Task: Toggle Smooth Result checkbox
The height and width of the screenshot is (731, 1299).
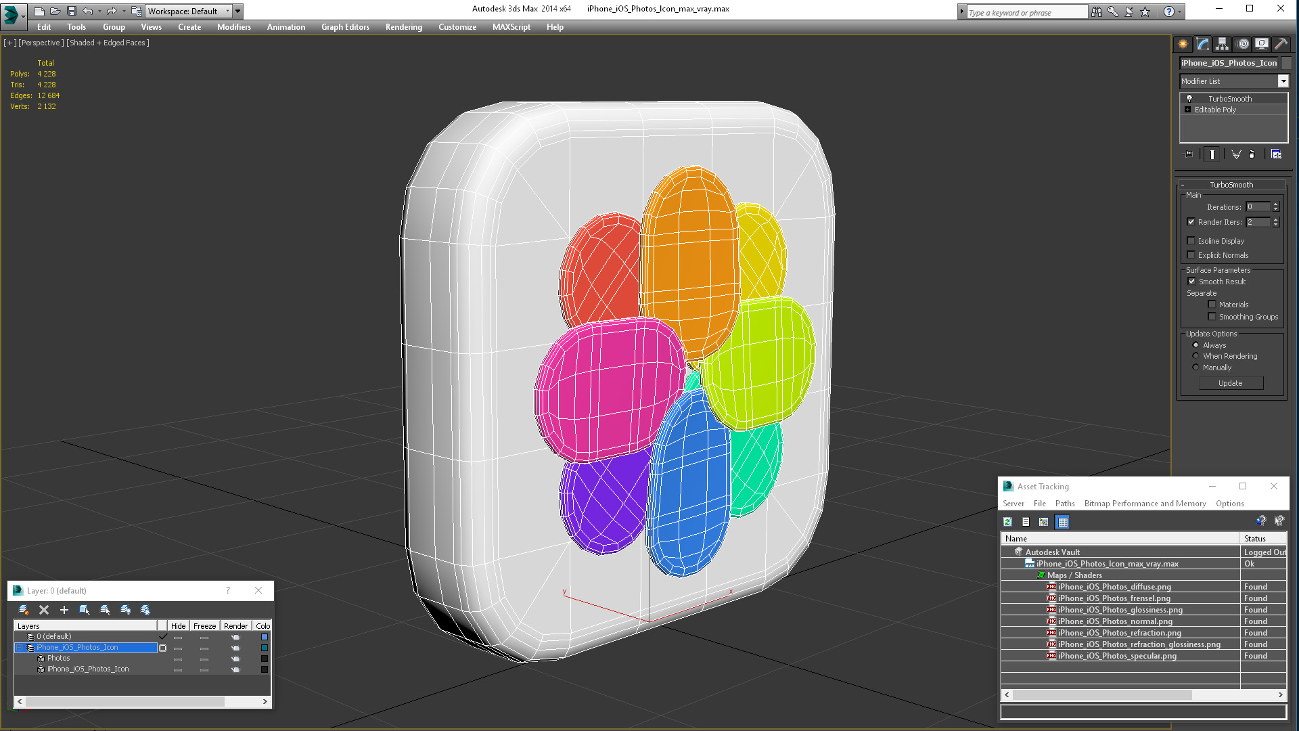Action: pos(1191,282)
